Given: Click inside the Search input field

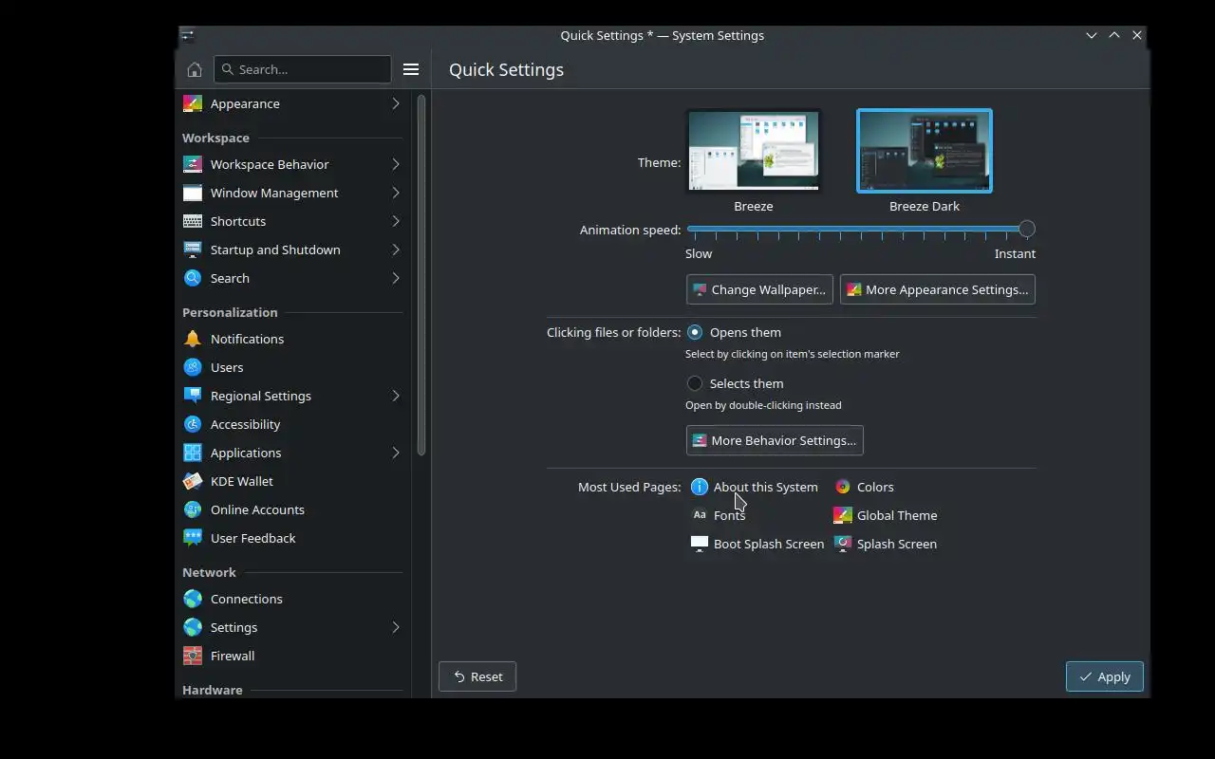Looking at the screenshot, I should click(x=303, y=69).
